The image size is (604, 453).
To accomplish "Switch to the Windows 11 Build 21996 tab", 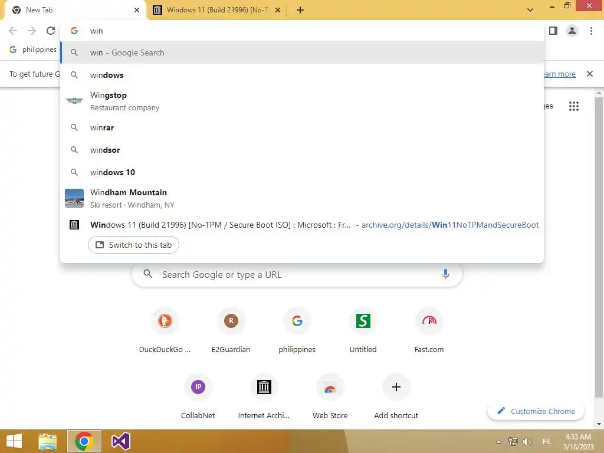I will (x=218, y=10).
